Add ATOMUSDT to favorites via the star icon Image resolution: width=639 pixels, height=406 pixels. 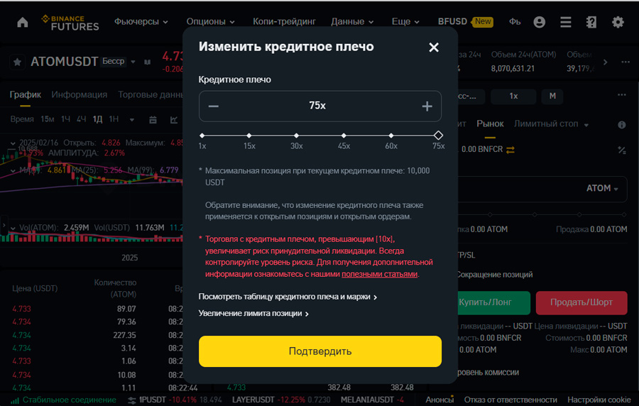[x=17, y=62]
